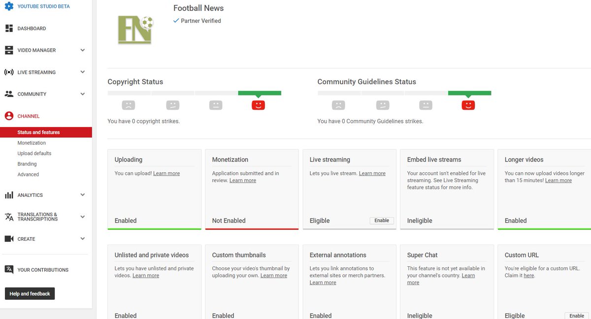Click second gray face under Community Guidelines Status
The width and height of the screenshot is (591, 319).
coord(383,105)
